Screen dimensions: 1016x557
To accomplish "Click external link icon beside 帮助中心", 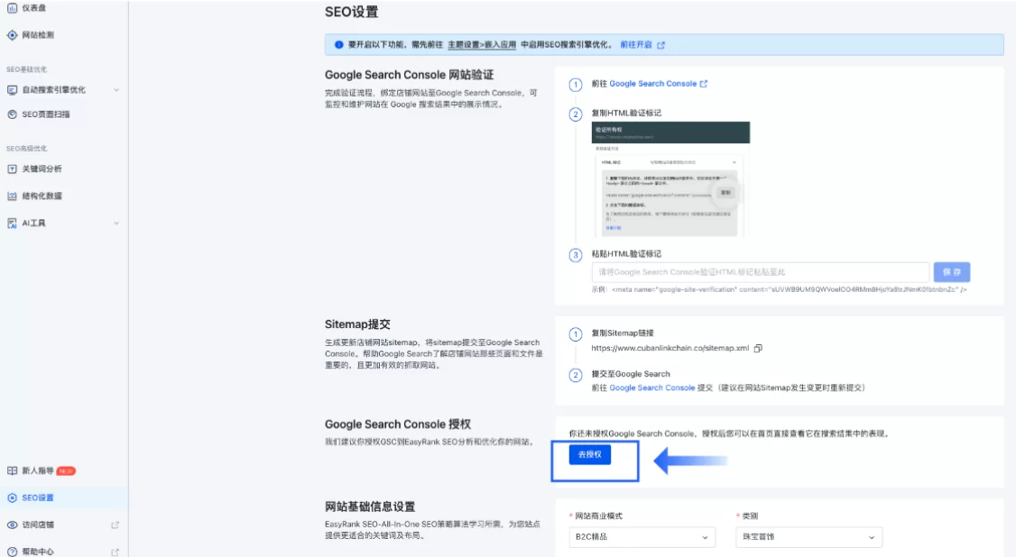I will 115,552.
